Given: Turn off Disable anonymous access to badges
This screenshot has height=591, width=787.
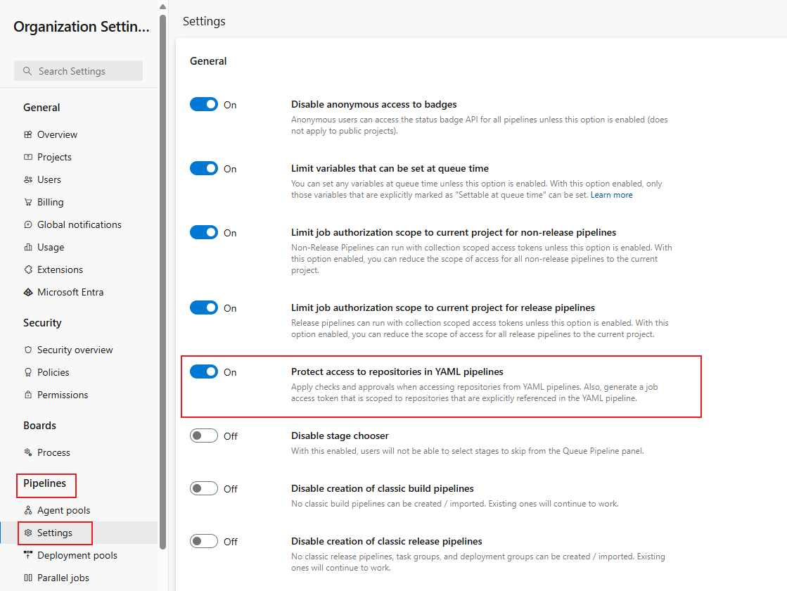Looking at the screenshot, I should [204, 105].
